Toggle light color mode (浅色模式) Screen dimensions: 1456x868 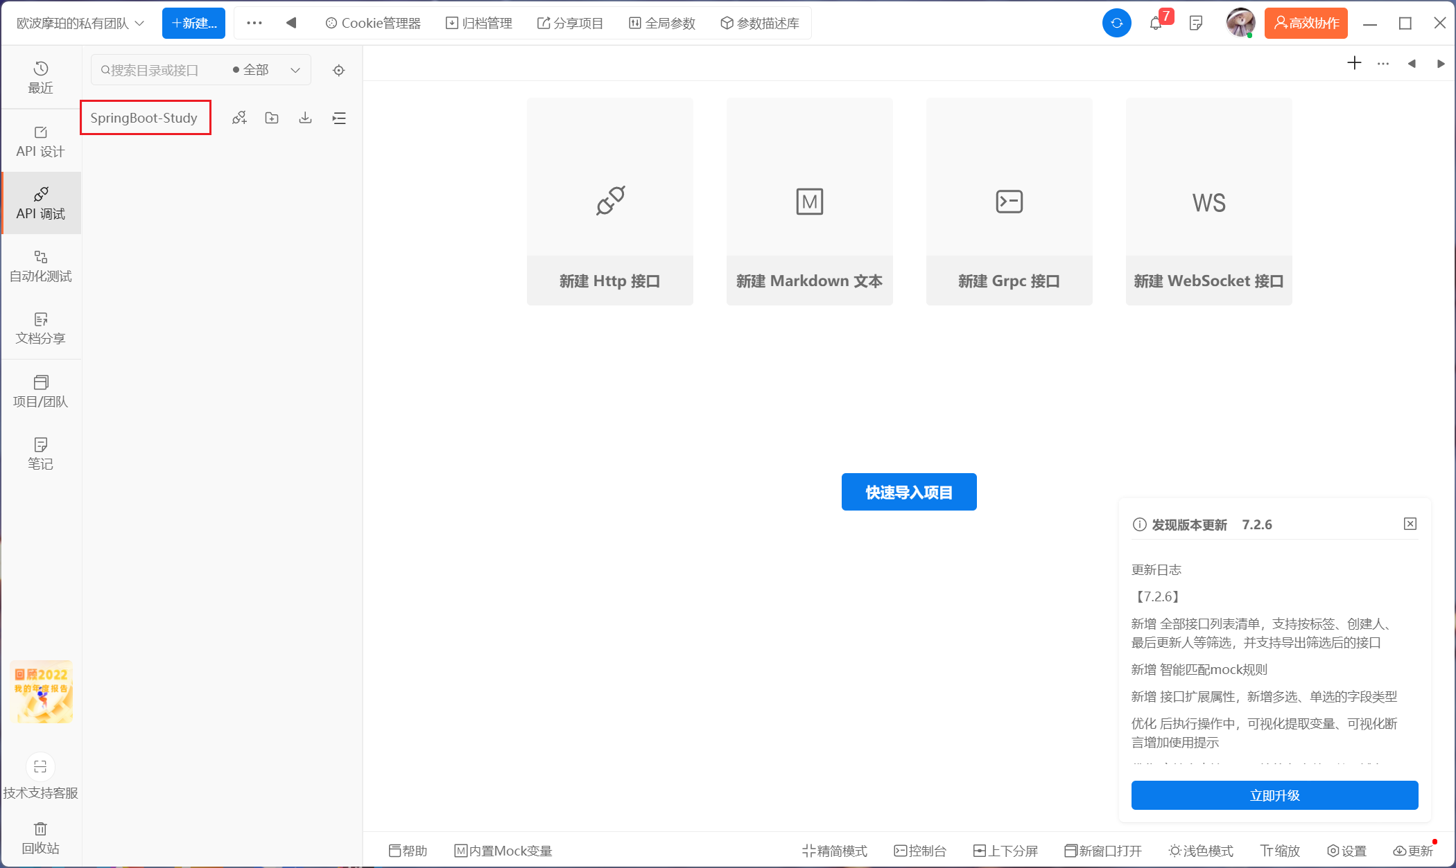[x=1201, y=851]
